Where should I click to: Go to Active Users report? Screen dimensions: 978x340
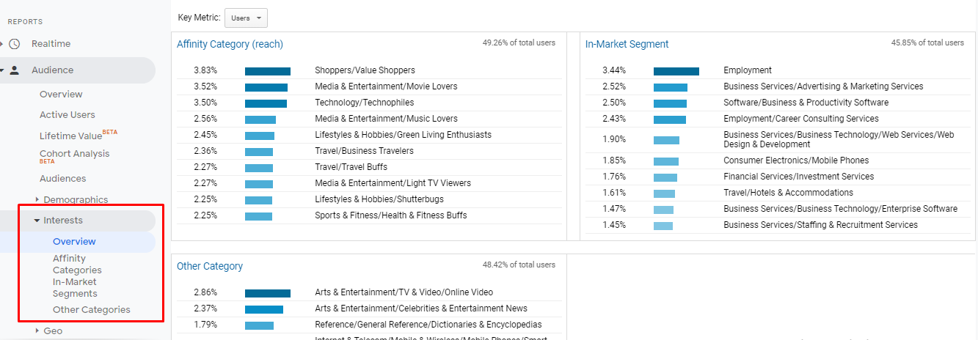click(67, 115)
